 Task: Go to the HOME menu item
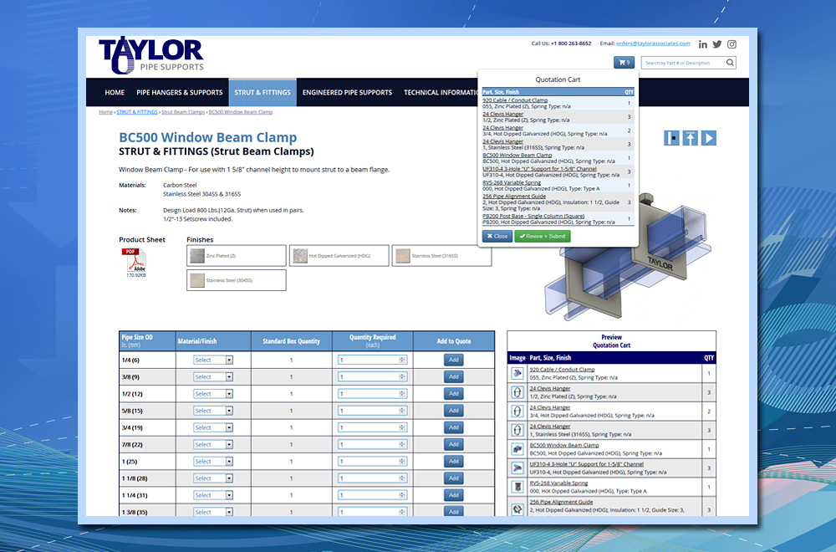tap(115, 92)
